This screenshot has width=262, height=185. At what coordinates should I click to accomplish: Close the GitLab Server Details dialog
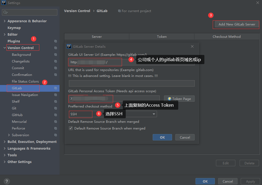point(192,46)
